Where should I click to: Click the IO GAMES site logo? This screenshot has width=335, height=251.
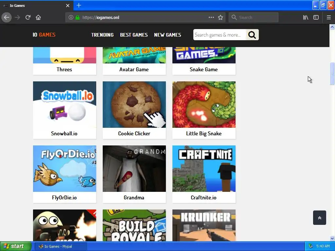coord(44,35)
